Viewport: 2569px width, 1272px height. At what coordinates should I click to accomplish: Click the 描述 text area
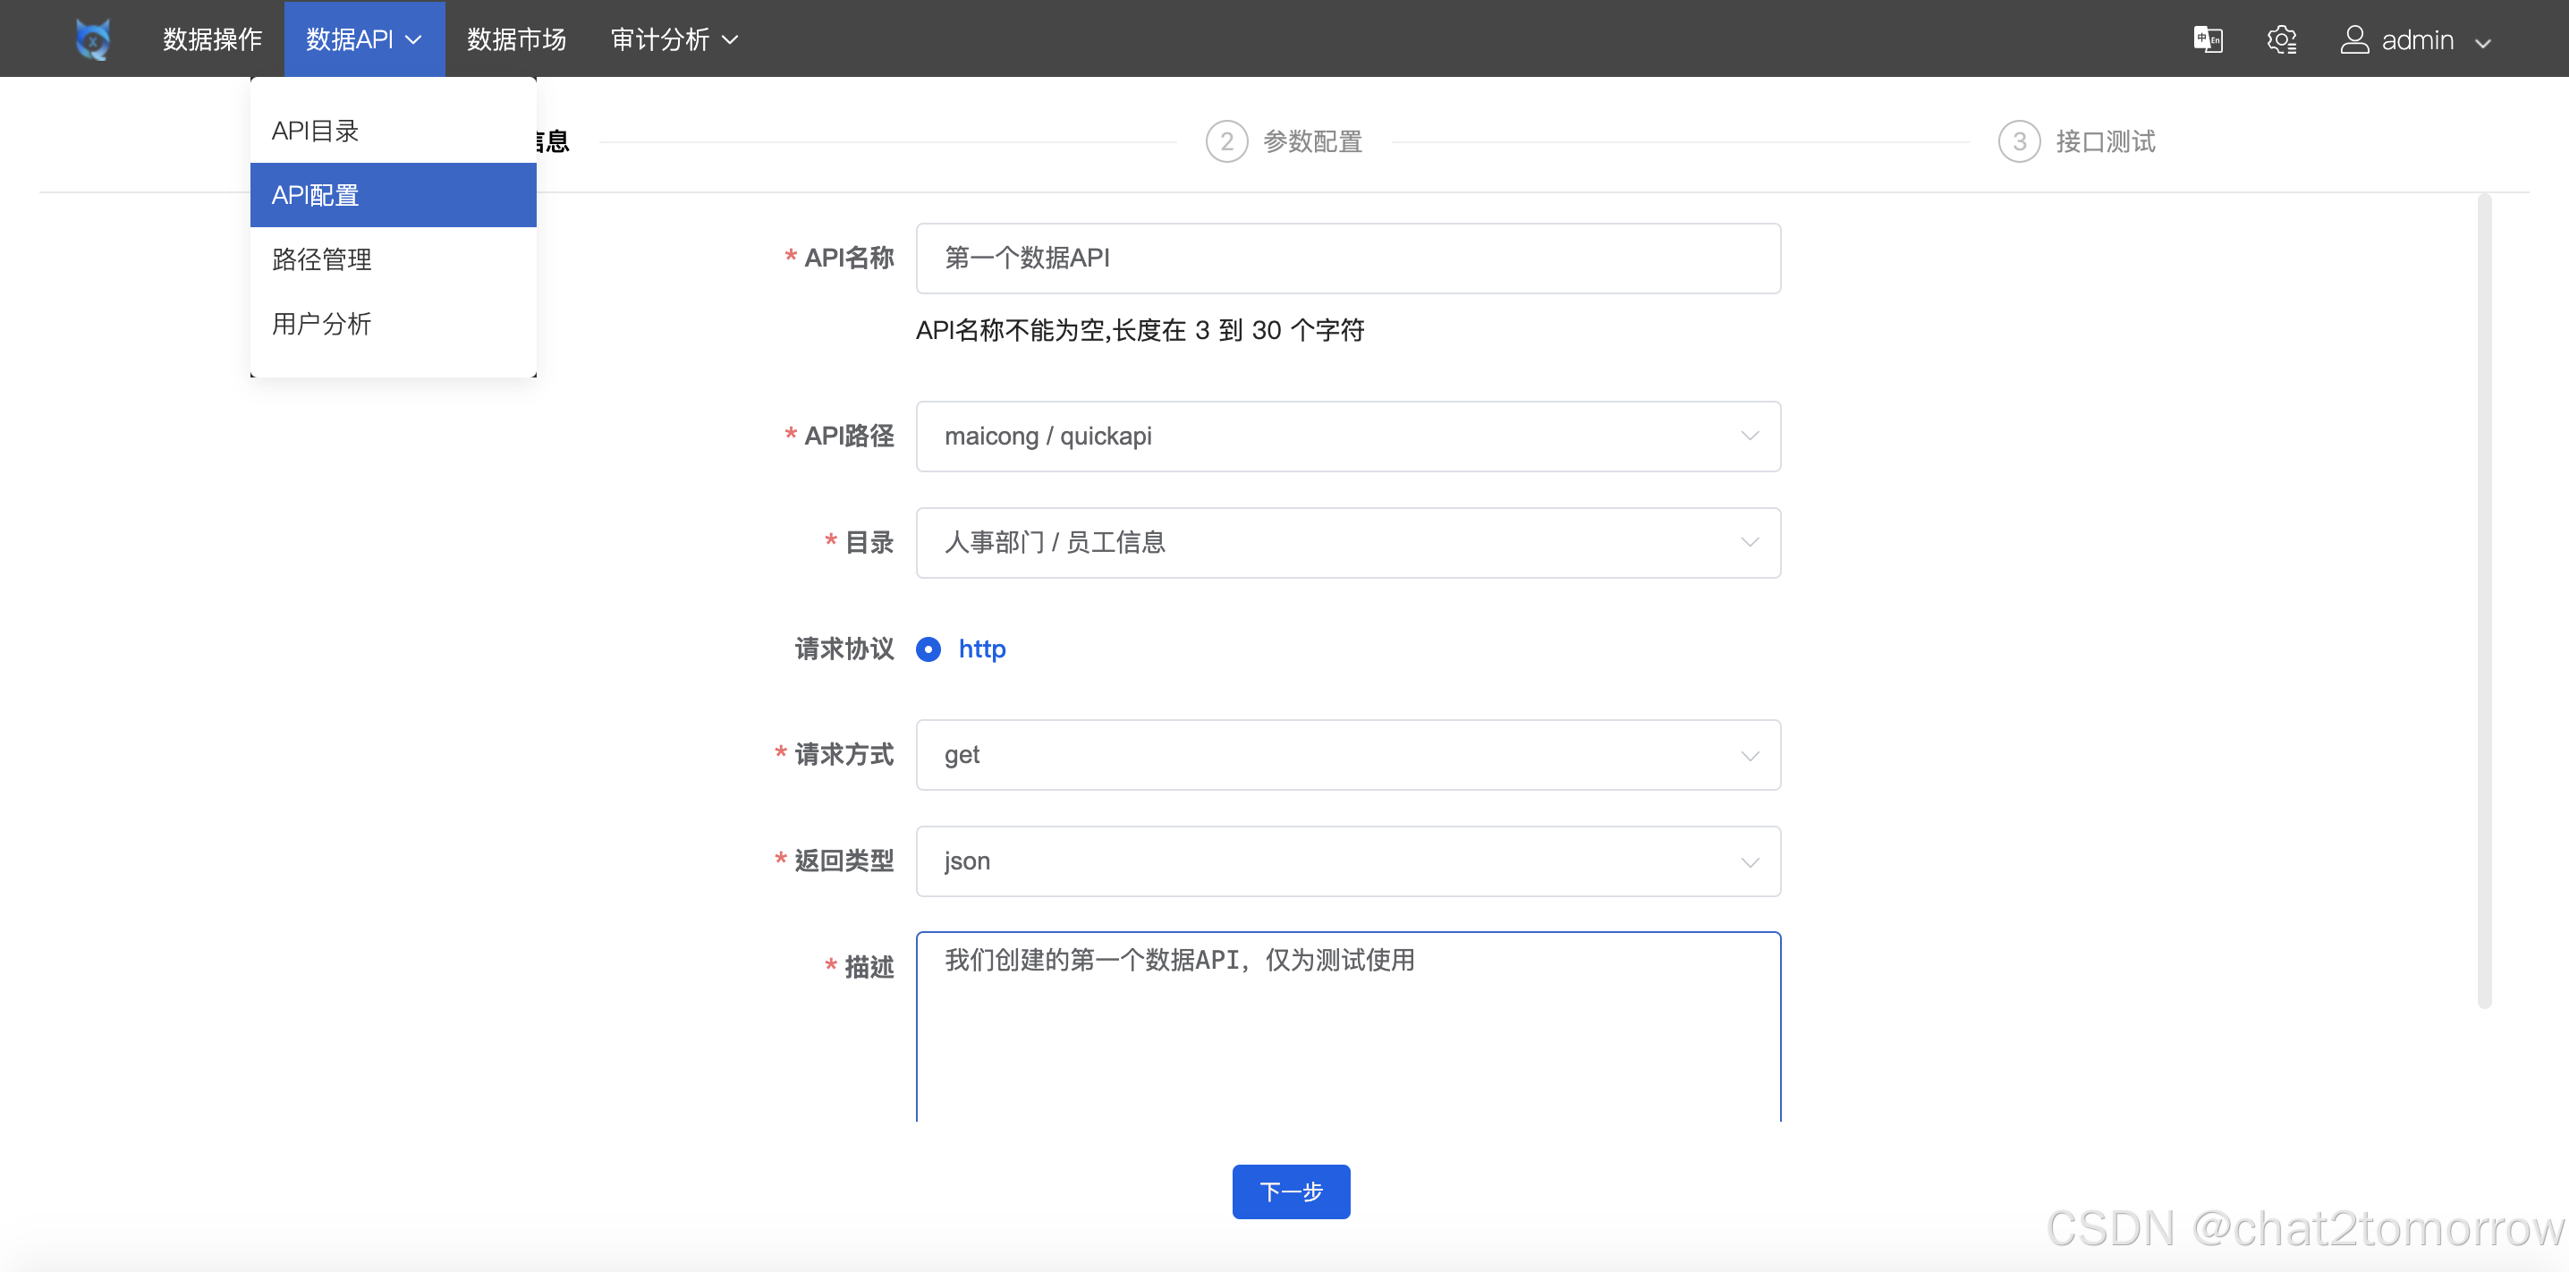pyautogui.click(x=1347, y=1028)
